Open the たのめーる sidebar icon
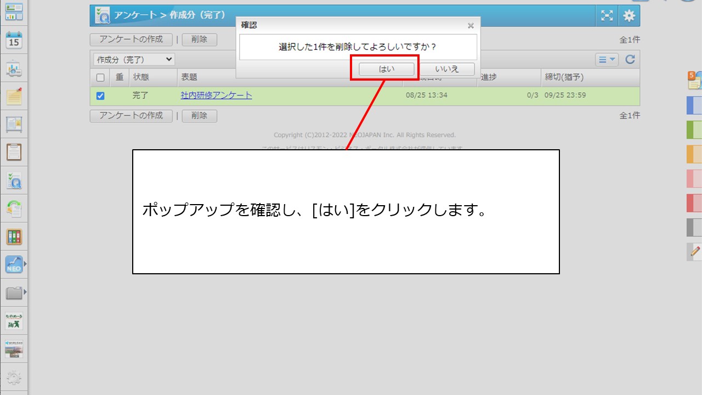Viewport: 702px width, 395px height. [x=14, y=321]
